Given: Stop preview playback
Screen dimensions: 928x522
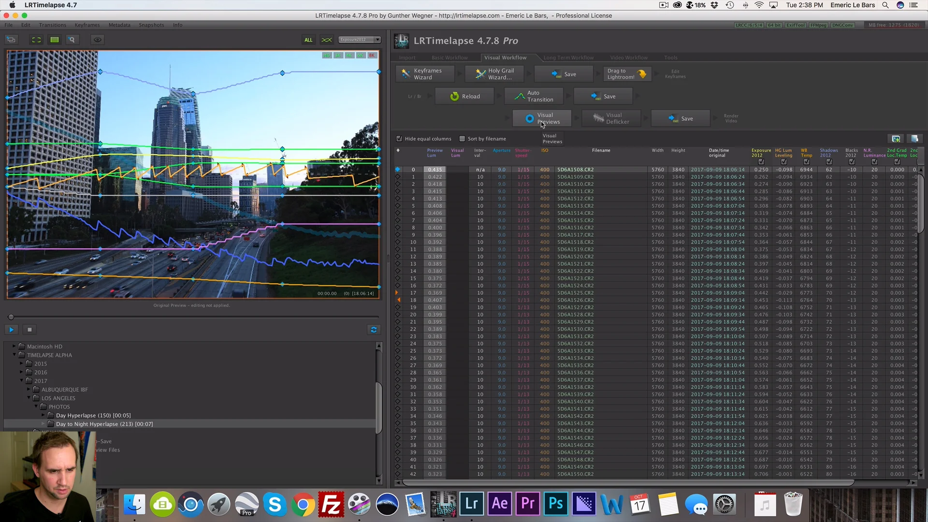Looking at the screenshot, I should (x=29, y=330).
